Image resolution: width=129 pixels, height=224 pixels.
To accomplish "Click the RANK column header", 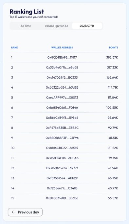I will 15,47.
